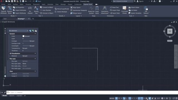Open the Super Hatch tool

(x=97, y=10)
